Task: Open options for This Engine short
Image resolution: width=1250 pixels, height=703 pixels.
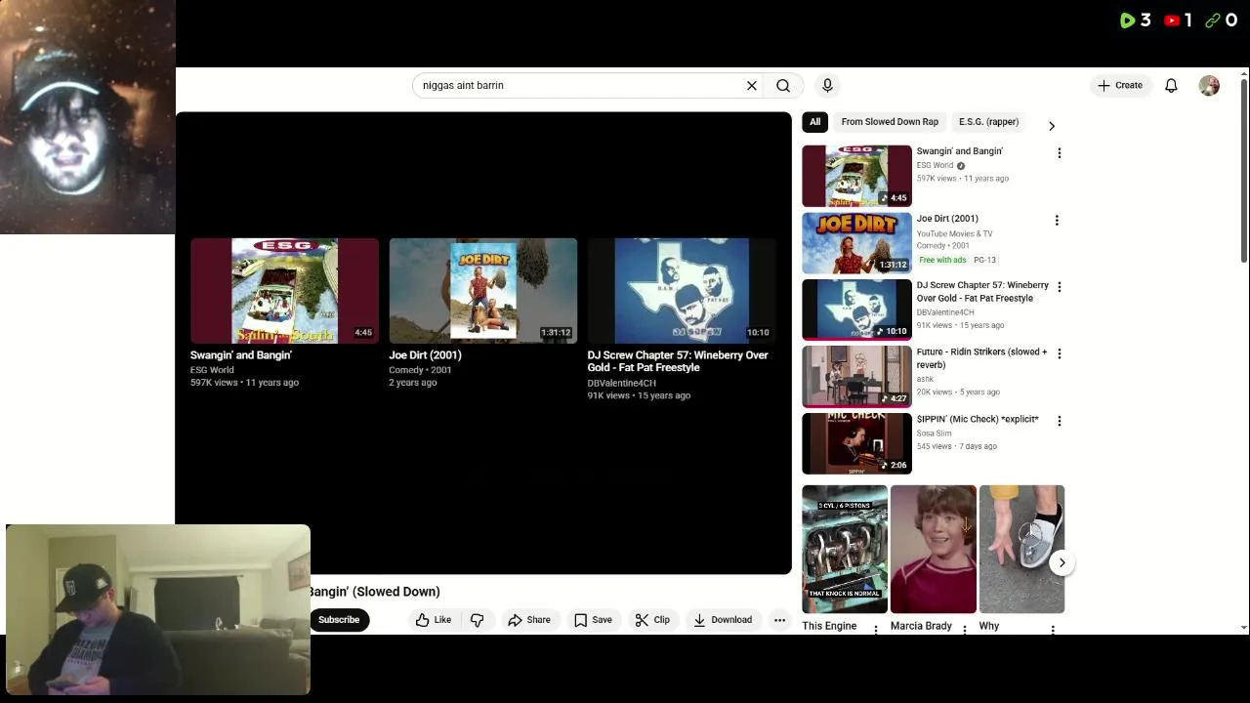Action: (876, 630)
